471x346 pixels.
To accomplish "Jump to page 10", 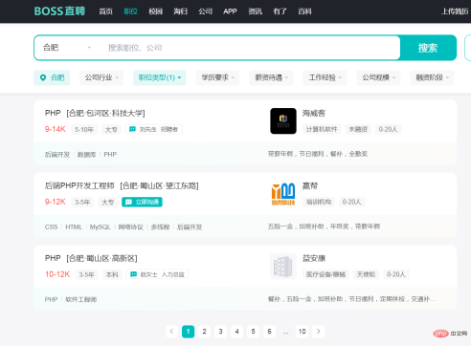I will click(302, 332).
